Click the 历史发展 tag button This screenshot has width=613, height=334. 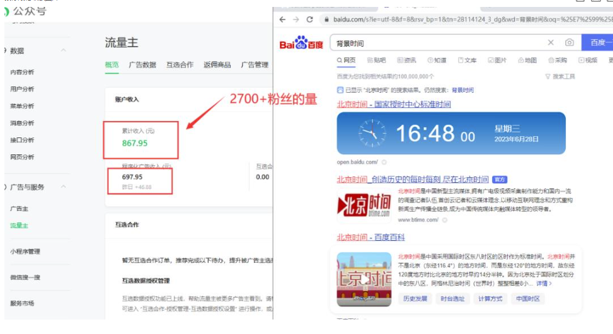[x=415, y=299]
